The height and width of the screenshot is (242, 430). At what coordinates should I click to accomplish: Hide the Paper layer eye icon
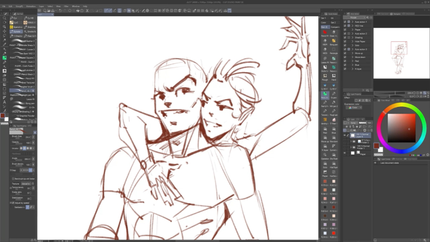(345, 153)
